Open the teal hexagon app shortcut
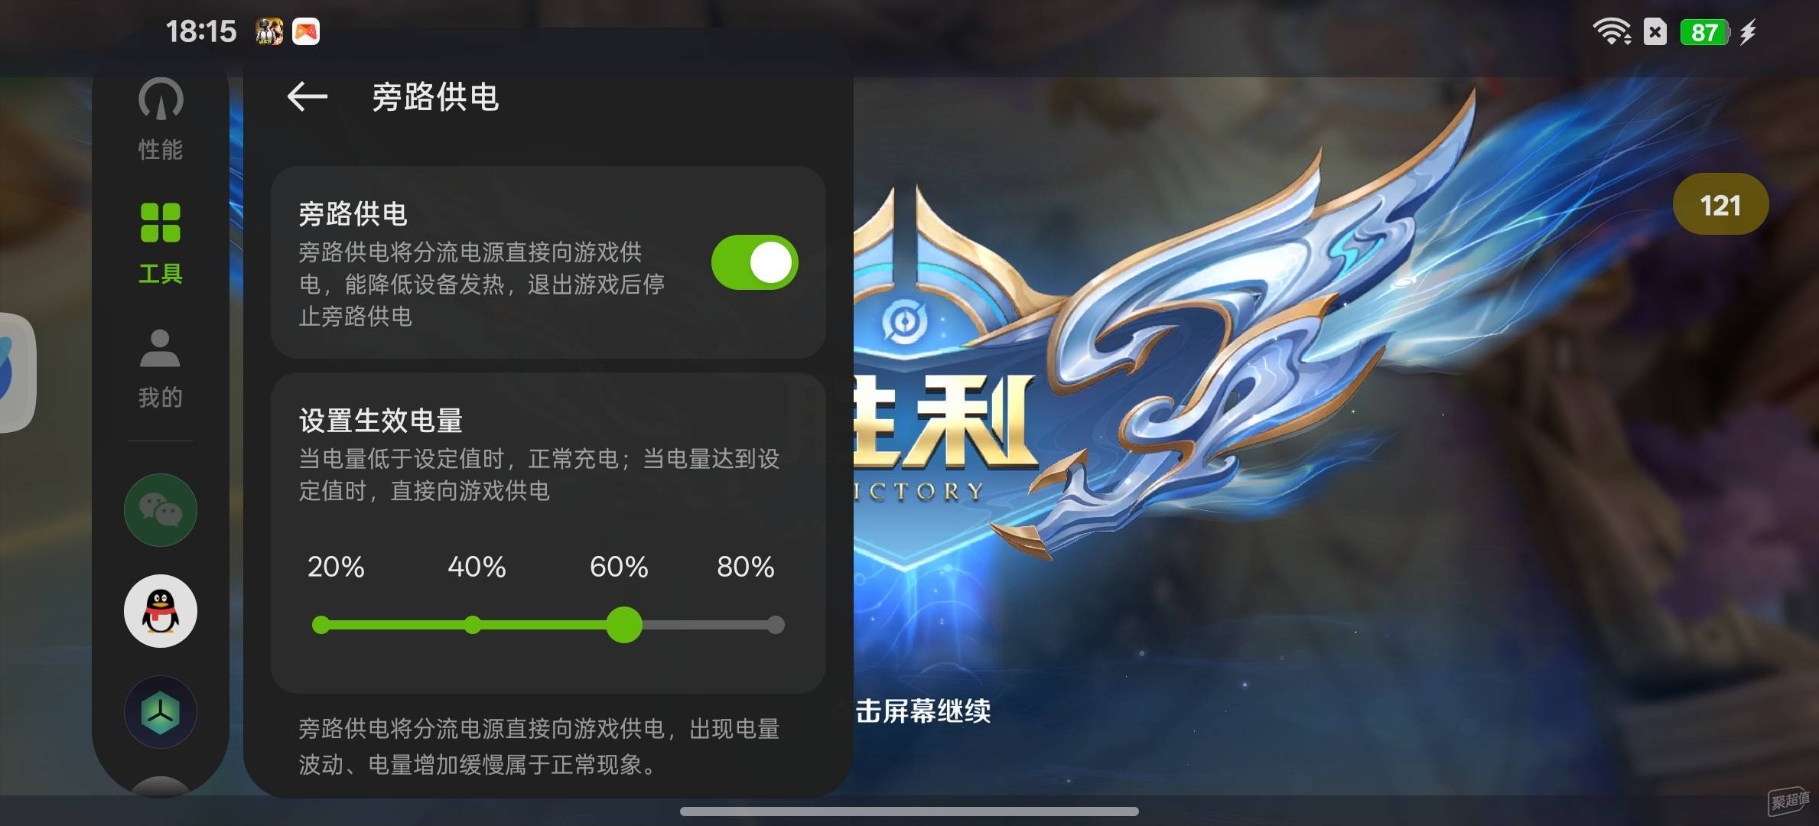The width and height of the screenshot is (1819, 826). pos(161,712)
